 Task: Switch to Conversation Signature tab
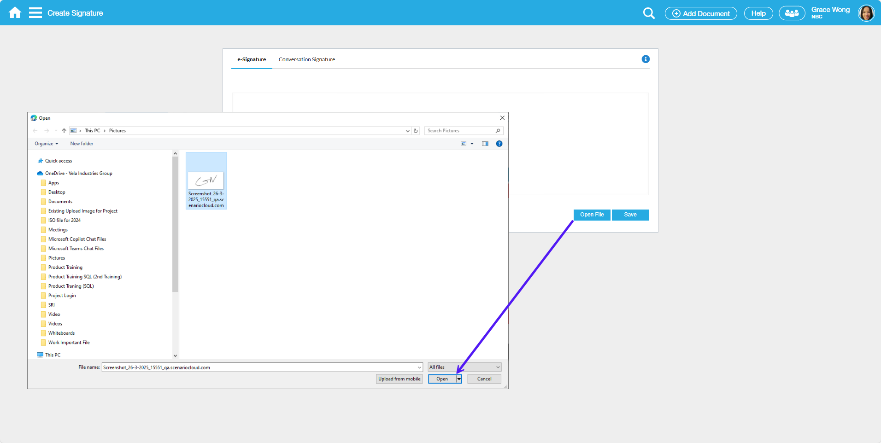(x=306, y=59)
